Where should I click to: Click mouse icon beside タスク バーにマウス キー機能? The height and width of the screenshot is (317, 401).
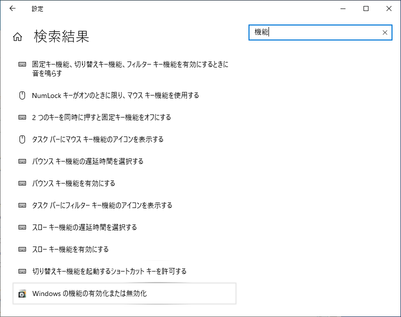tap(22, 139)
